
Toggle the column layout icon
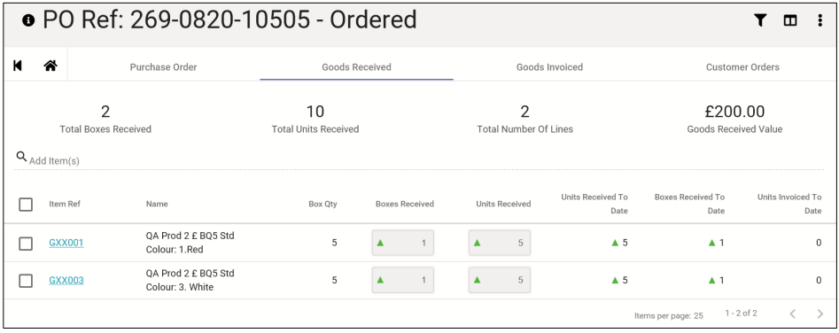click(x=789, y=20)
